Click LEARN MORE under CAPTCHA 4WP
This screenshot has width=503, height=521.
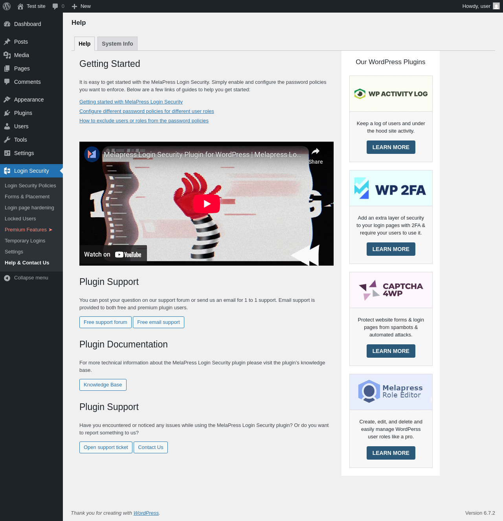click(x=391, y=351)
